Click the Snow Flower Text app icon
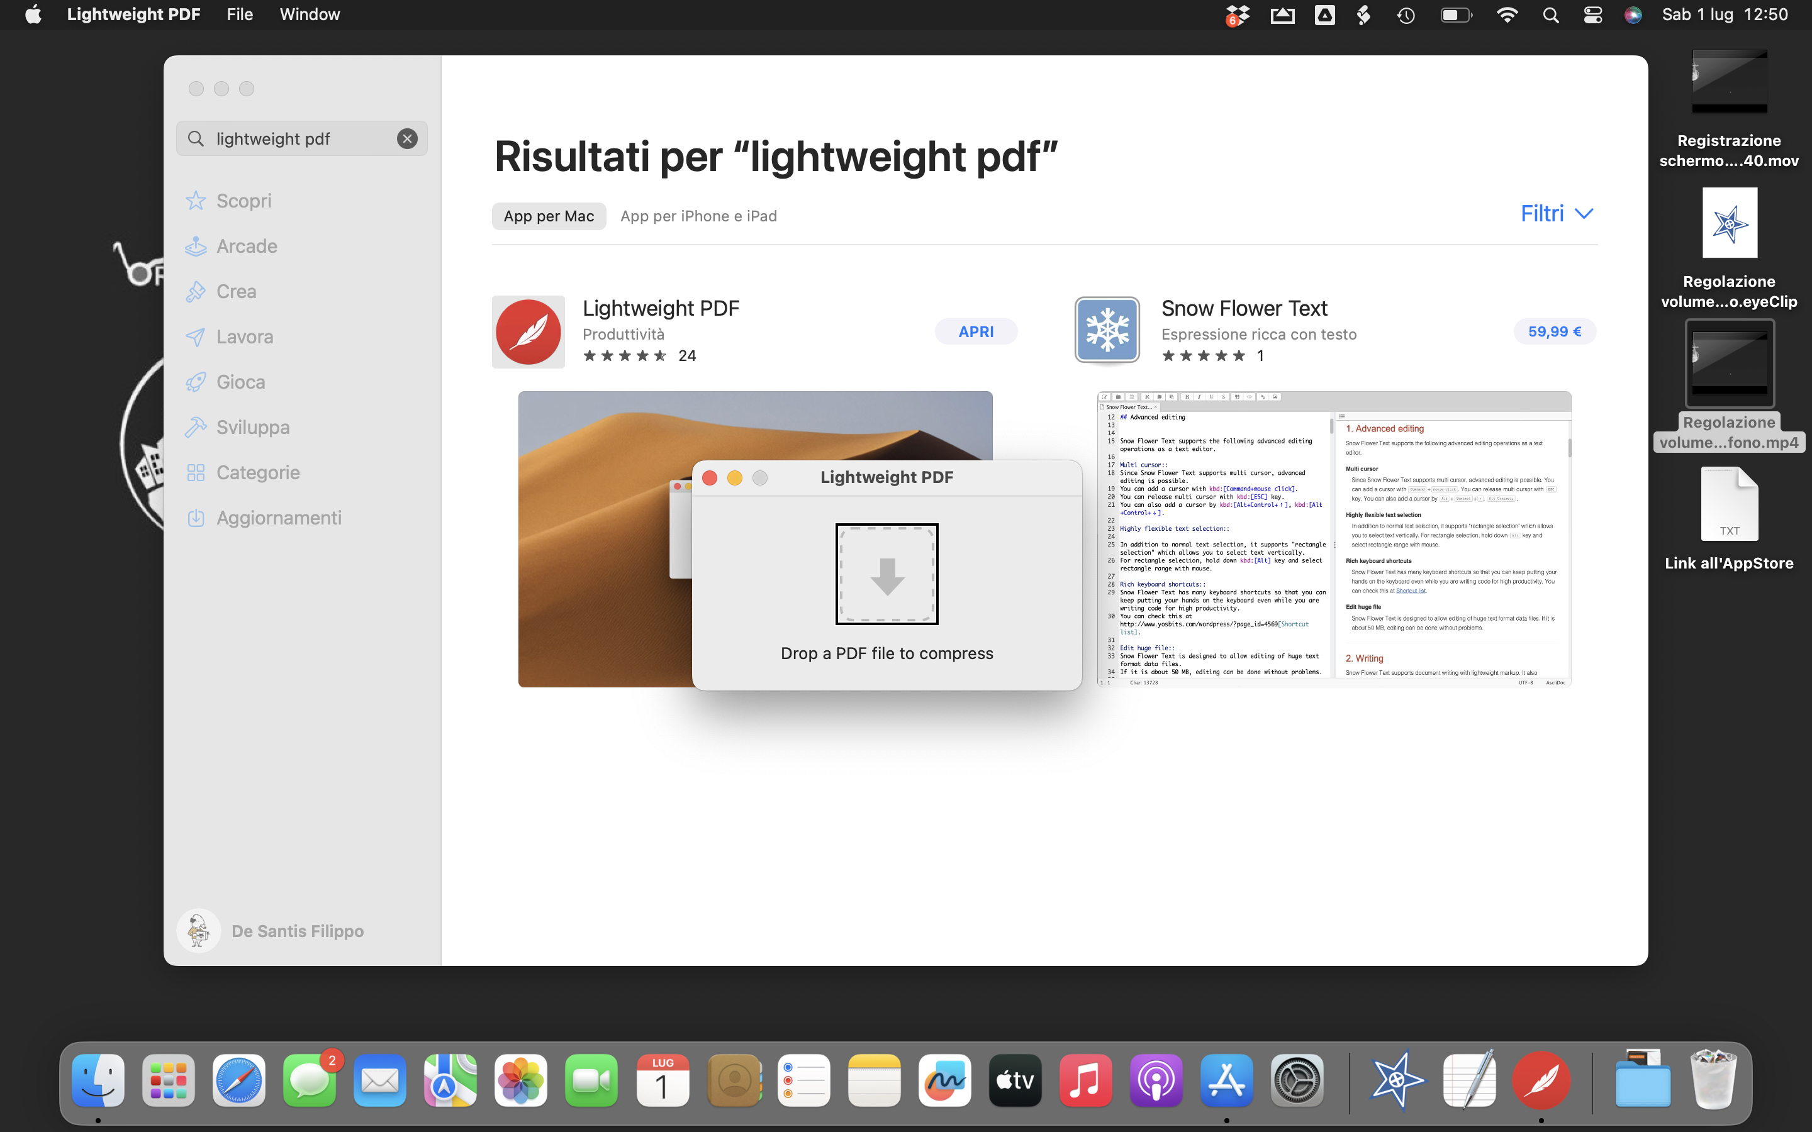 [1107, 330]
